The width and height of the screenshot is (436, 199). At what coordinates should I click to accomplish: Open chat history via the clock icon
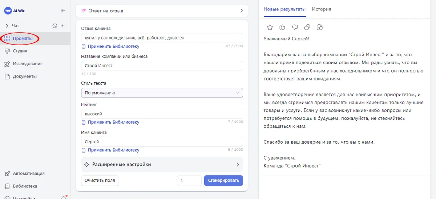(x=55, y=26)
